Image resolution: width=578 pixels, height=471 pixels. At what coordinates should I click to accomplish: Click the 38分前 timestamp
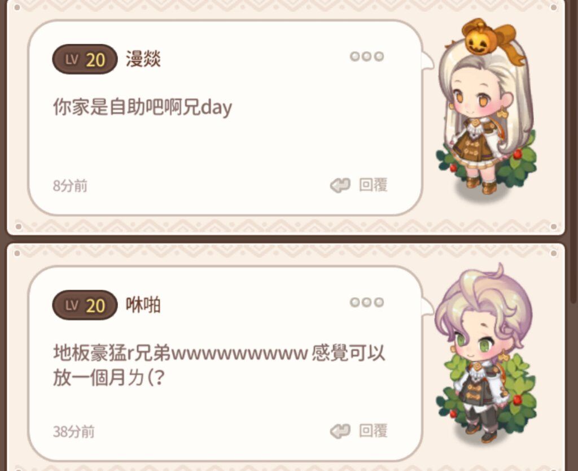(74, 431)
